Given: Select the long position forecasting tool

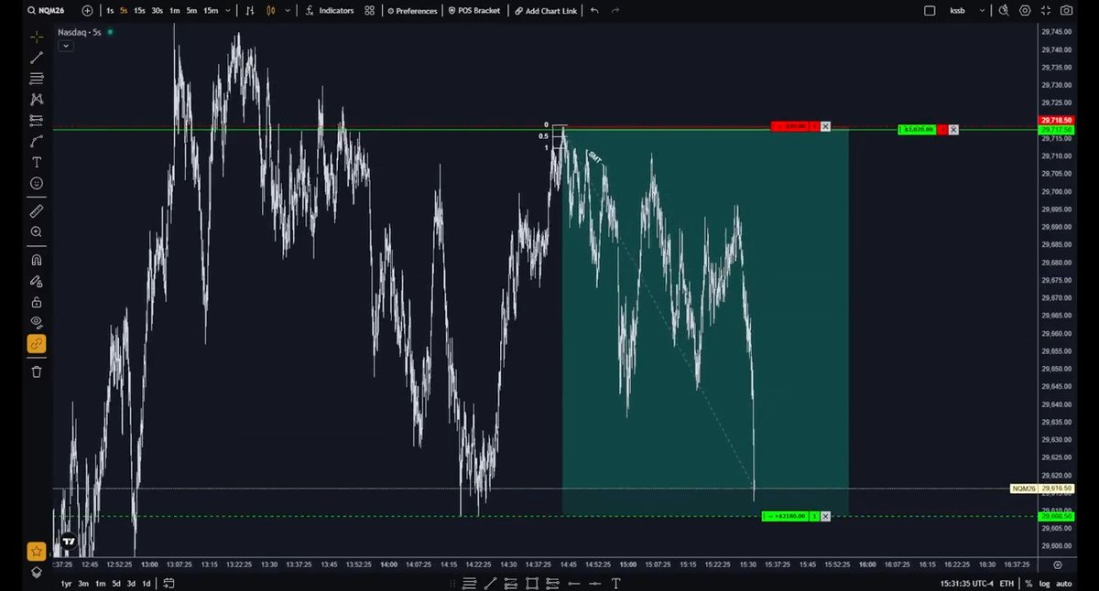Looking at the screenshot, I should [x=37, y=120].
